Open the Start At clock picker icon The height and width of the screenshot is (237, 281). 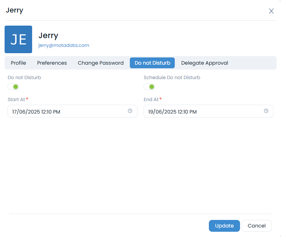(x=130, y=111)
